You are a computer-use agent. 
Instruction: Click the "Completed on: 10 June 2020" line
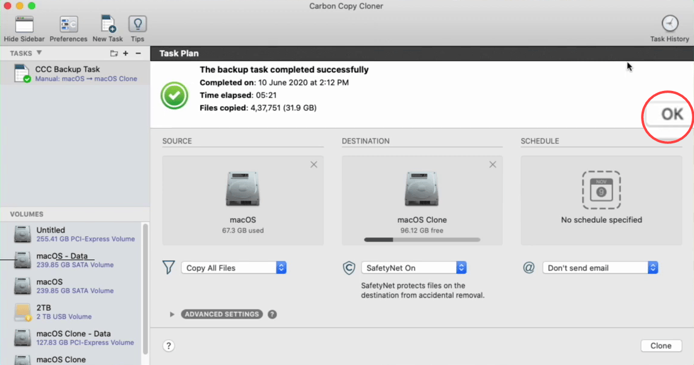274,83
